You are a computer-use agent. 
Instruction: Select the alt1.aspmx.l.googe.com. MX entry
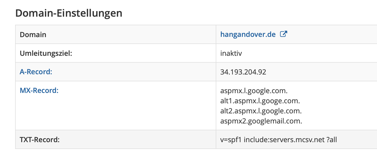click(x=260, y=101)
